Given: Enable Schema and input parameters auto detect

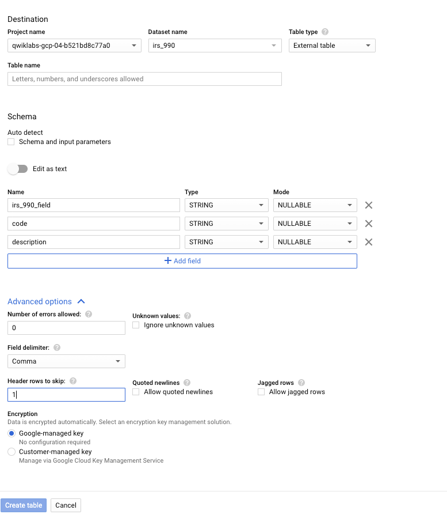Looking at the screenshot, I should tap(12, 142).
